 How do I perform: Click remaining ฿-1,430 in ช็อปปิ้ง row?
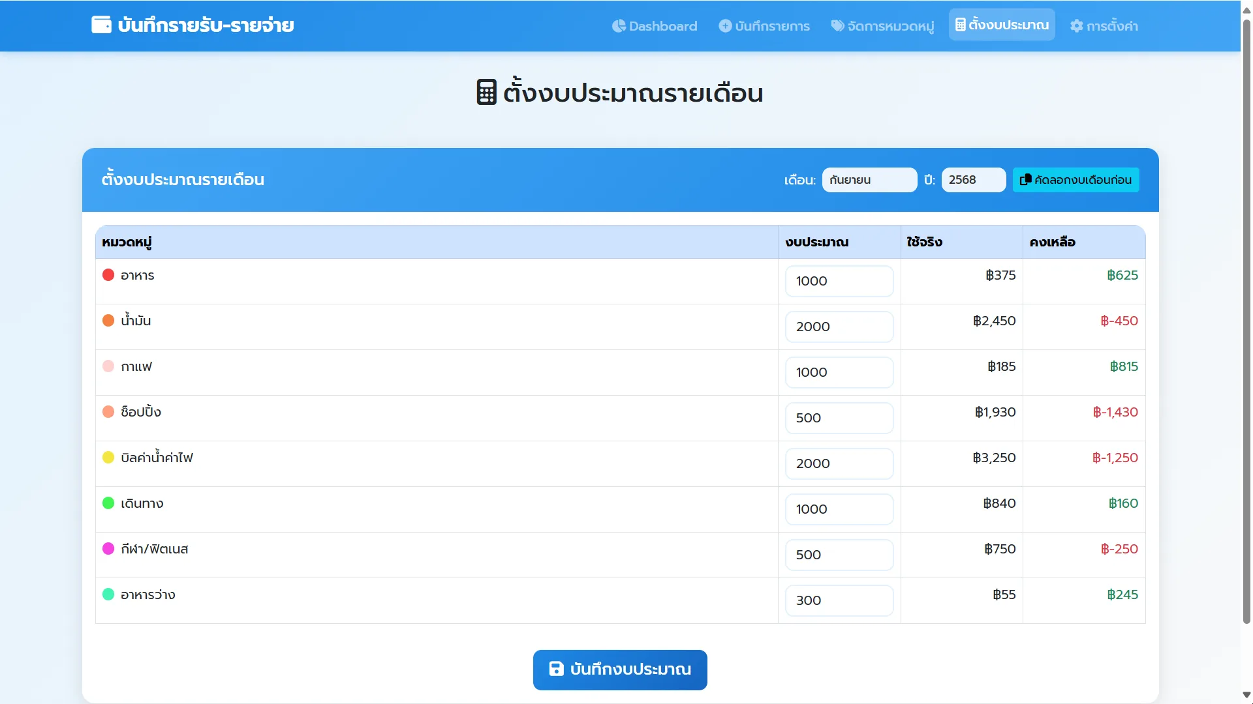click(1115, 412)
